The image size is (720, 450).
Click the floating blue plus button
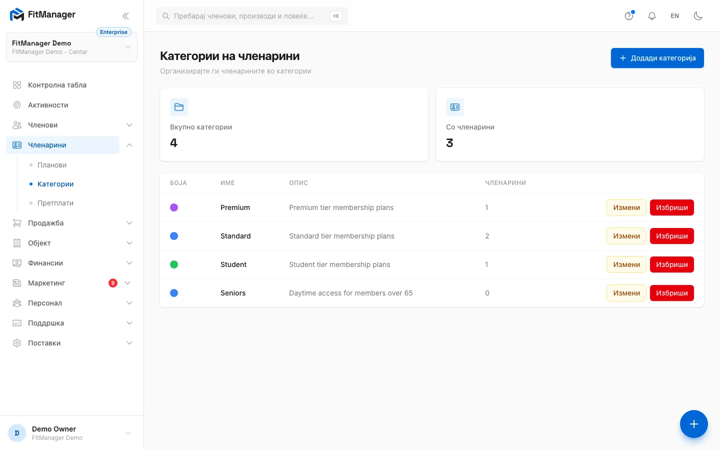click(x=694, y=424)
